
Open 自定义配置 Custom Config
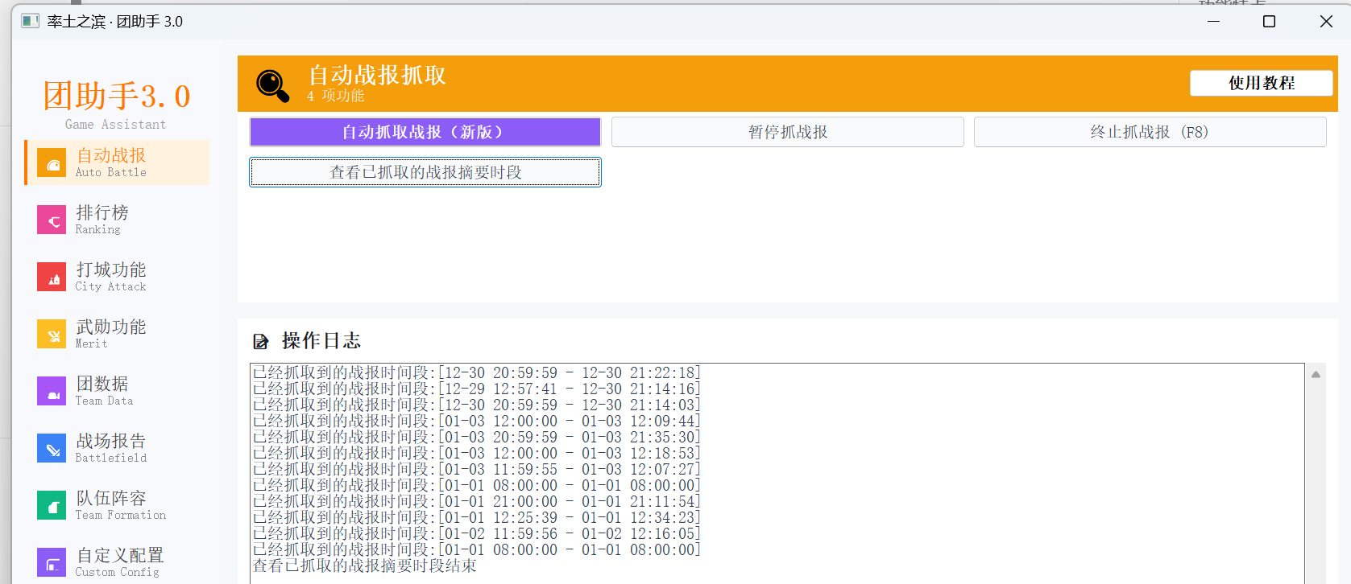[118, 562]
